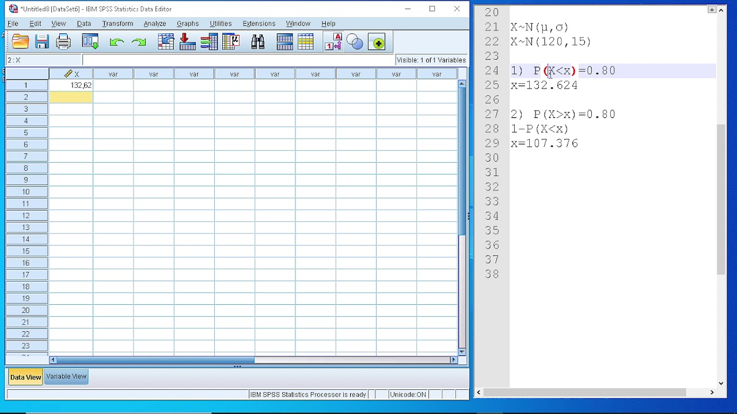Viewport: 737px width, 414px height.
Task: Select the X variable column header
Action: click(71, 74)
